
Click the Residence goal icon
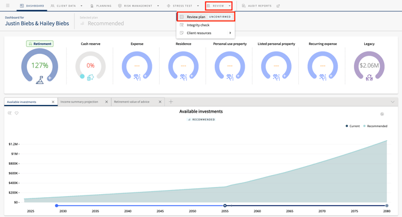coord(184,77)
